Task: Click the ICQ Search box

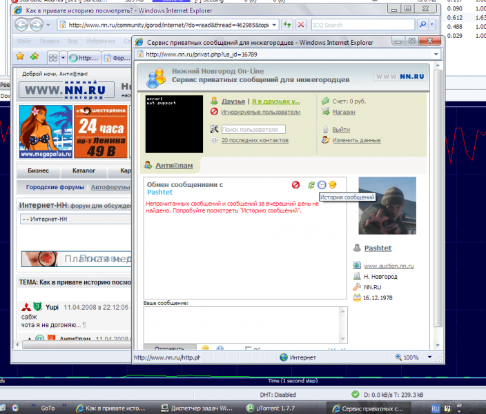Action: (x=363, y=25)
